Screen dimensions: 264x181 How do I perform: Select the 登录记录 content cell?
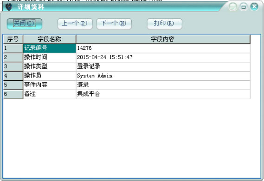163,66
